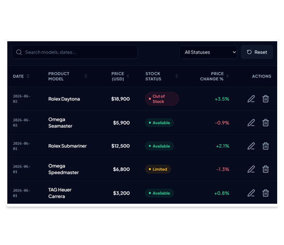Image resolution: width=284 pixels, height=245 pixels.
Task: Select the Omega Seamaster model name
Action: click(x=60, y=123)
